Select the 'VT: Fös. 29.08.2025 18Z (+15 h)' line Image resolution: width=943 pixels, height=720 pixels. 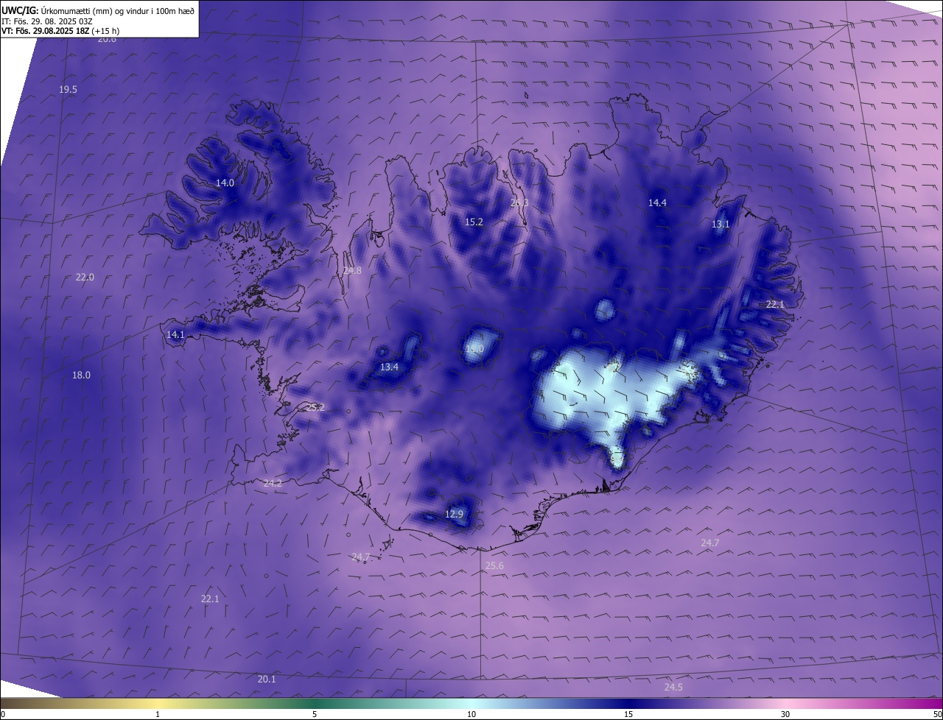point(60,31)
